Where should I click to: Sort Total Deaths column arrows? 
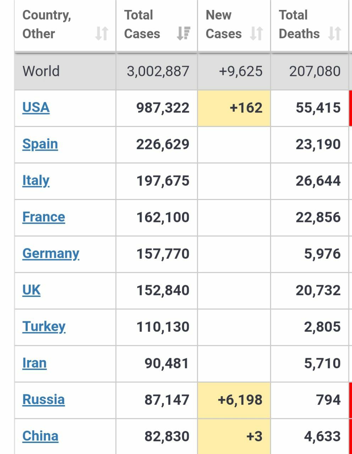pyautogui.click(x=334, y=33)
